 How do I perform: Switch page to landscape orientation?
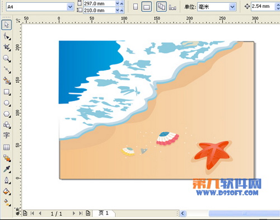[147, 7]
